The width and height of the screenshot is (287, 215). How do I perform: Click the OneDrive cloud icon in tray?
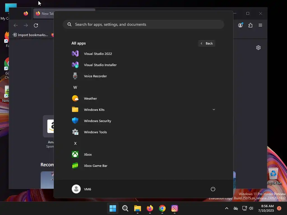click(236, 208)
